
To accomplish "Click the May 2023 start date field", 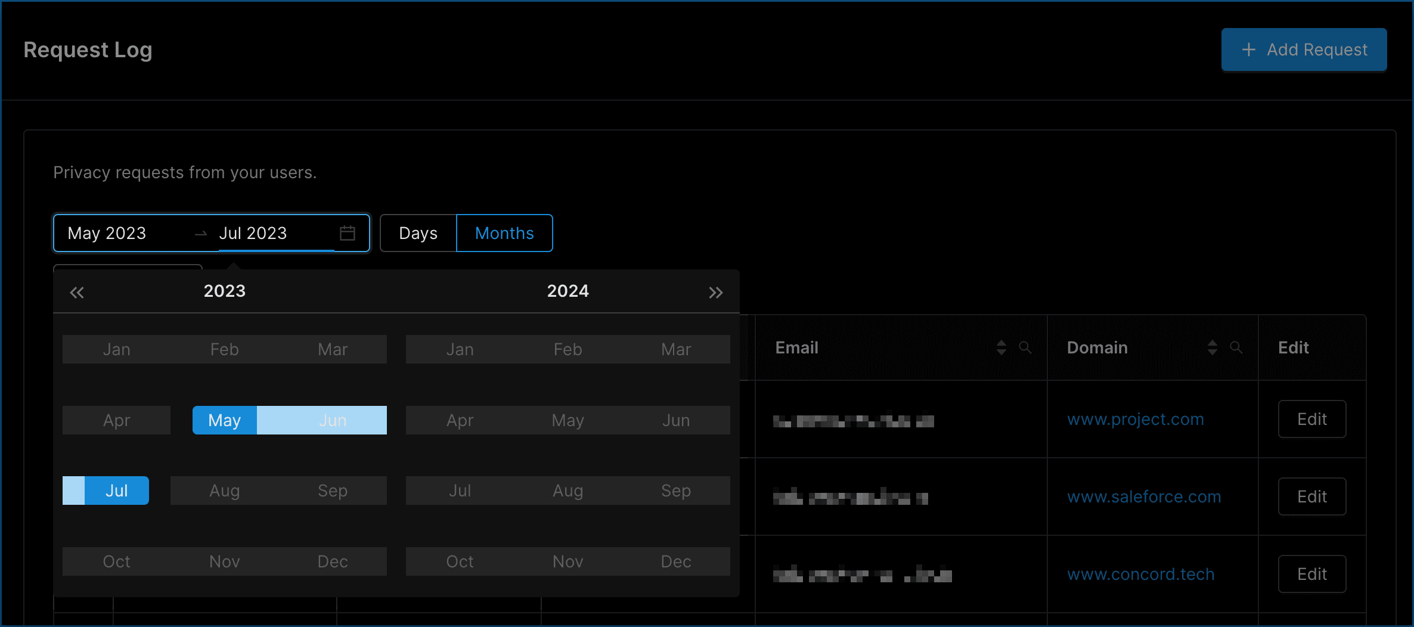I will coord(107,233).
